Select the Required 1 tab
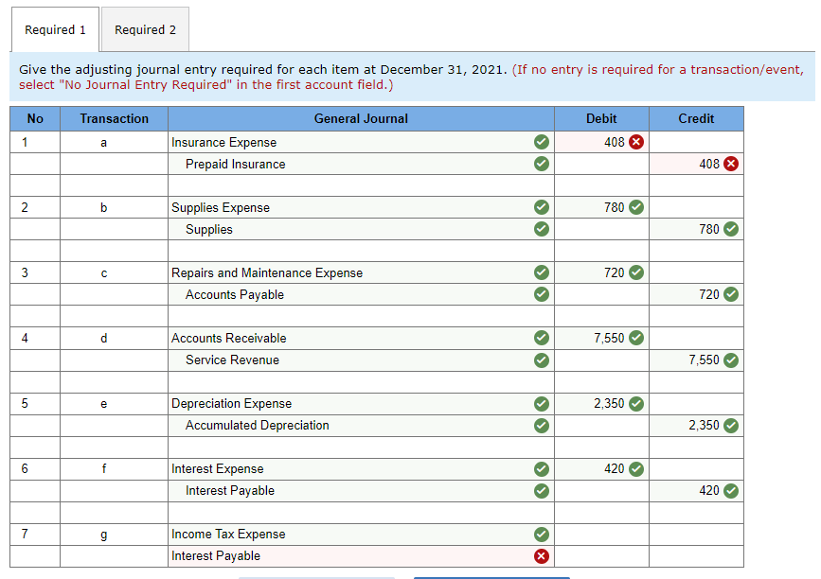 (55, 30)
